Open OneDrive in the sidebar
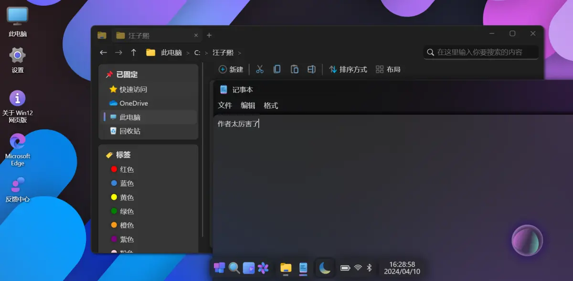Screen dimensions: 573x281 148,103
